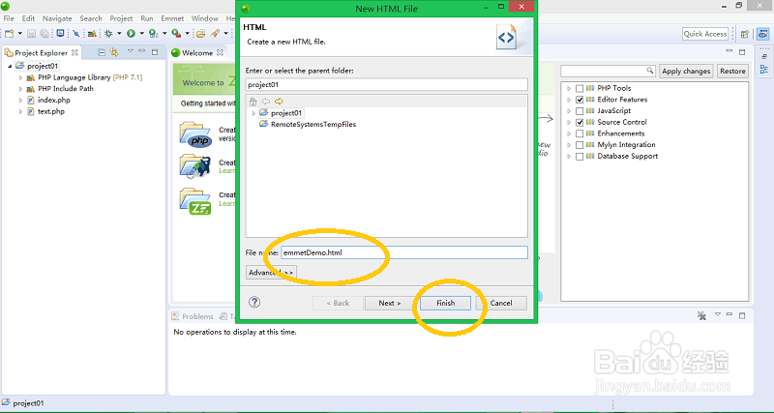The height and width of the screenshot is (413, 774).
Task: Click the Run External Tools icon
Action: pos(176,34)
